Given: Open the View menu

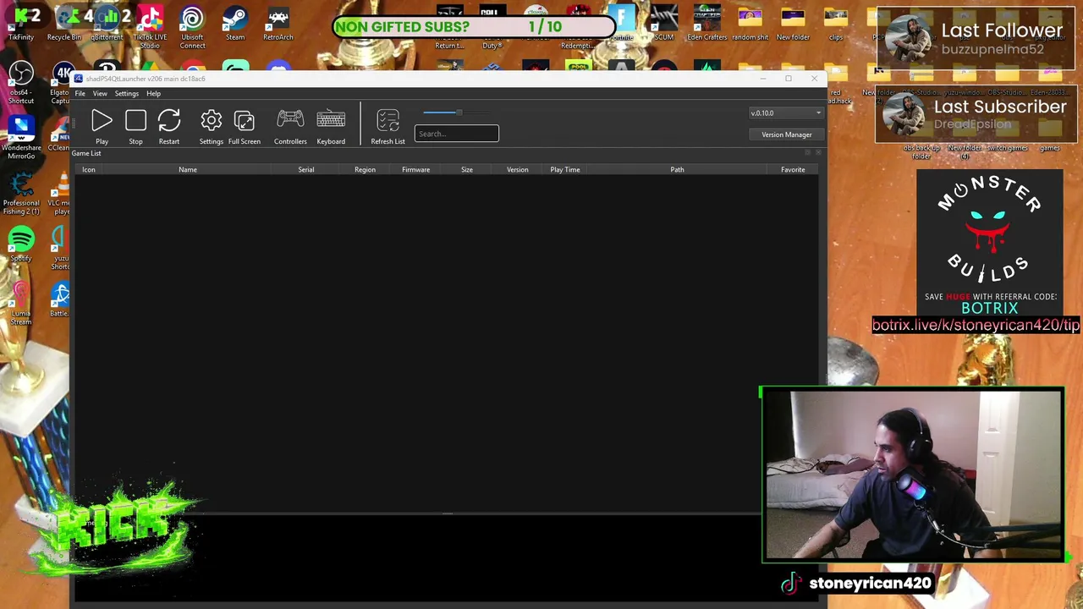Looking at the screenshot, I should click(x=100, y=93).
